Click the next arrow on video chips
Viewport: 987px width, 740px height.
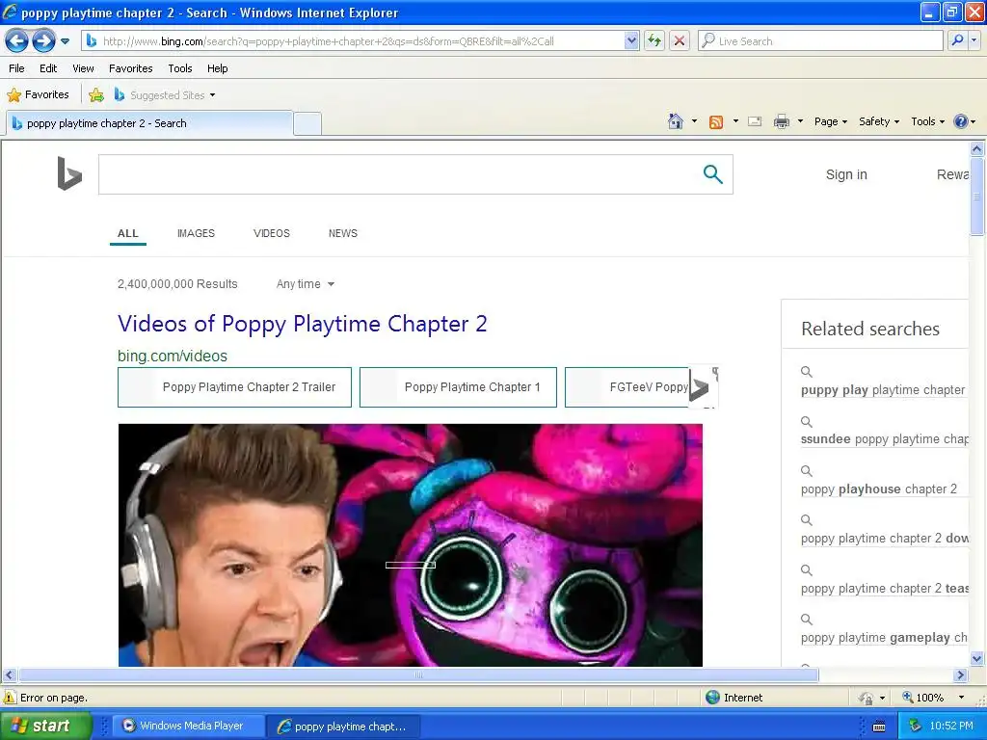701,387
